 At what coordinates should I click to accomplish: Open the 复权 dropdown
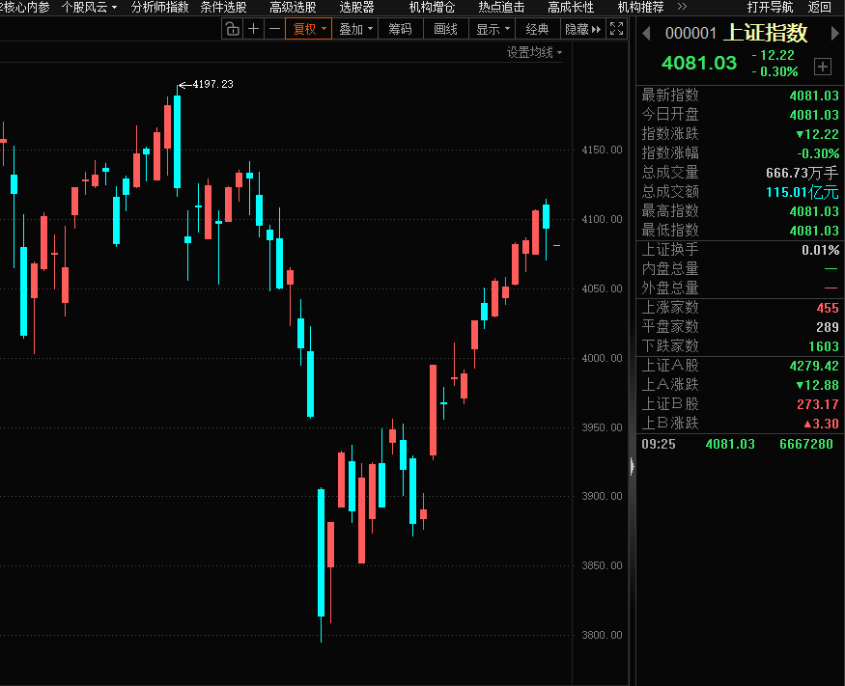coord(309,29)
